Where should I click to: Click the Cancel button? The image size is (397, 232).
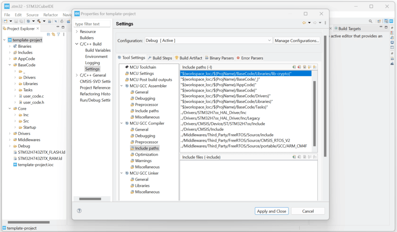pos(308,211)
